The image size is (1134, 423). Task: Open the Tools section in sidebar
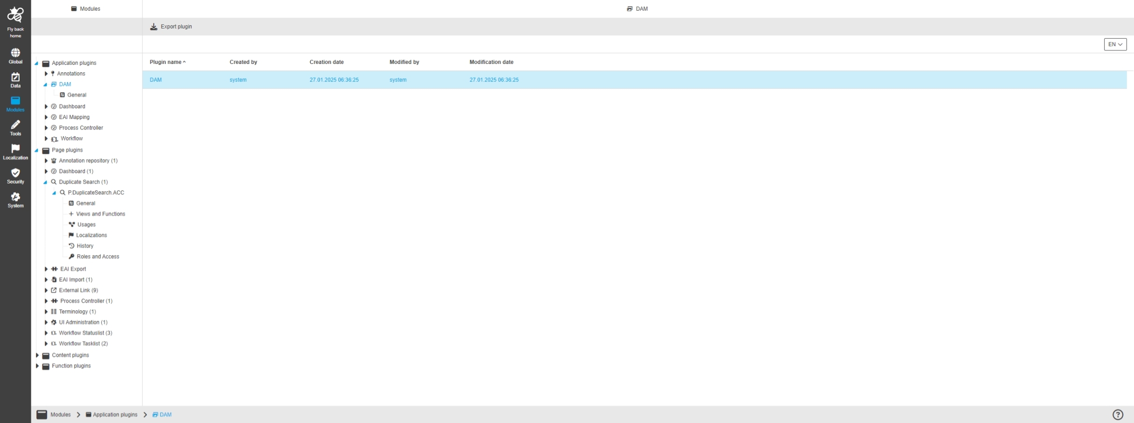click(15, 128)
